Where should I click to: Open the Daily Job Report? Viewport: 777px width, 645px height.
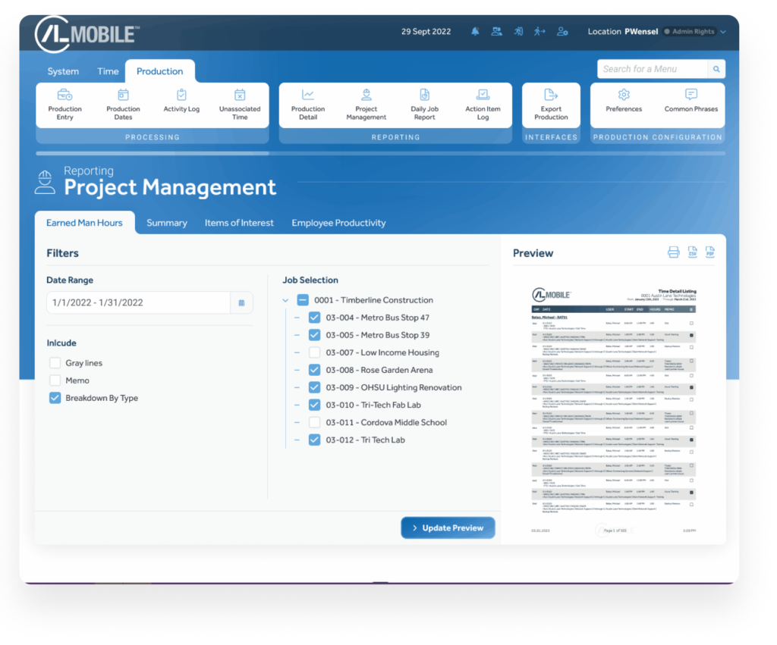[x=424, y=104]
